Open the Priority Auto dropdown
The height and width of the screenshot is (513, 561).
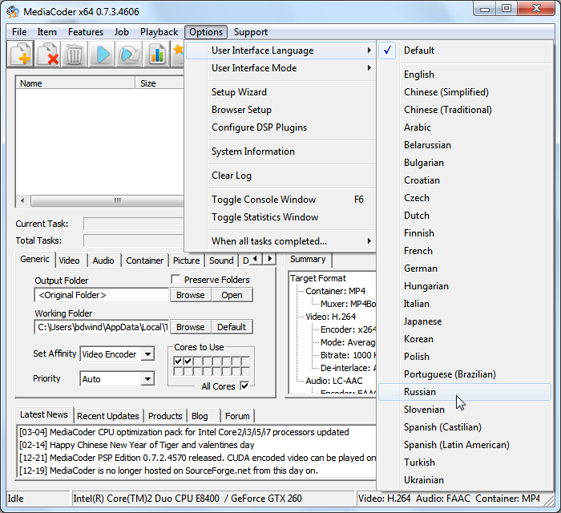(x=147, y=379)
